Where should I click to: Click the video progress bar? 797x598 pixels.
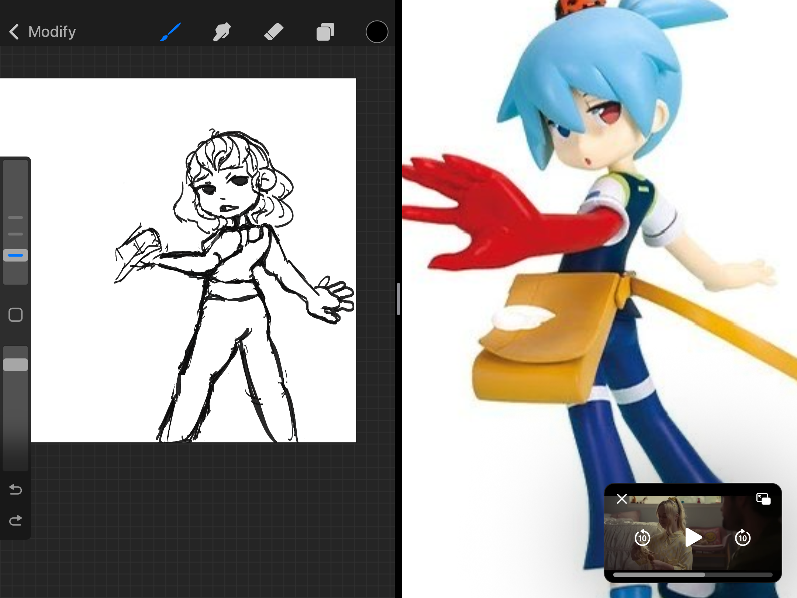point(693,575)
